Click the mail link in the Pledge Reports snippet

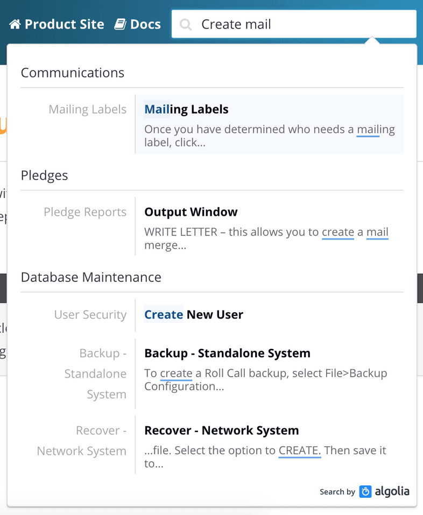(x=377, y=232)
